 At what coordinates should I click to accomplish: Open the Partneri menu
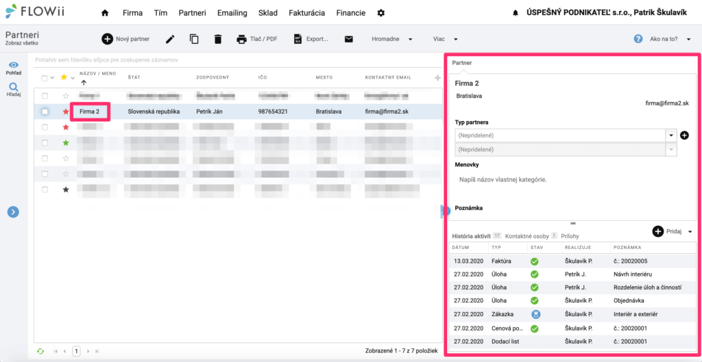[192, 13]
